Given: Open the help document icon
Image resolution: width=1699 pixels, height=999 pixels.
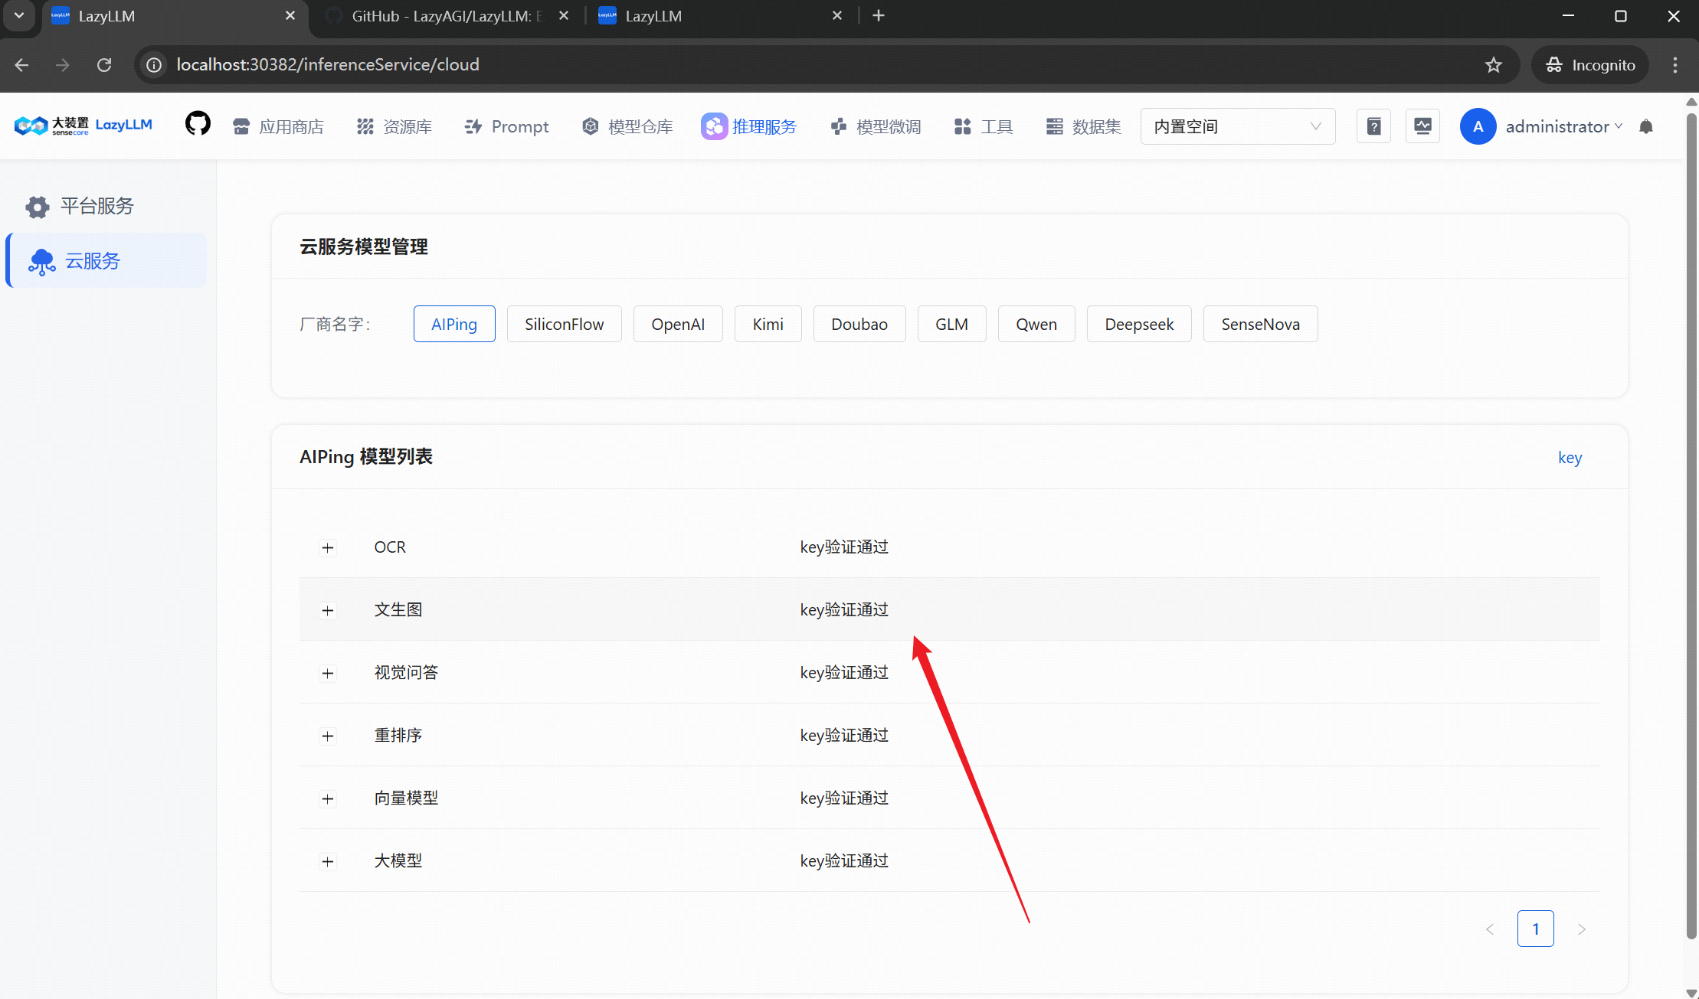Looking at the screenshot, I should (x=1373, y=126).
